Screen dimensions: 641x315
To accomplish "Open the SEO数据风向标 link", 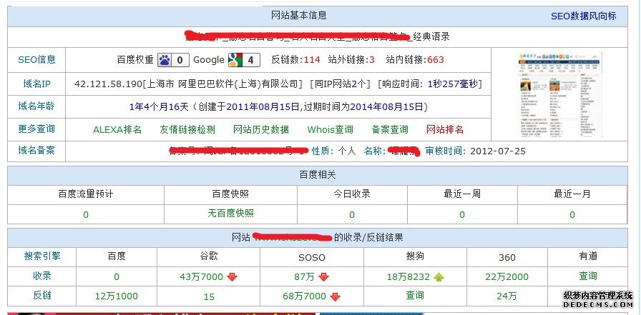I will point(583,16).
